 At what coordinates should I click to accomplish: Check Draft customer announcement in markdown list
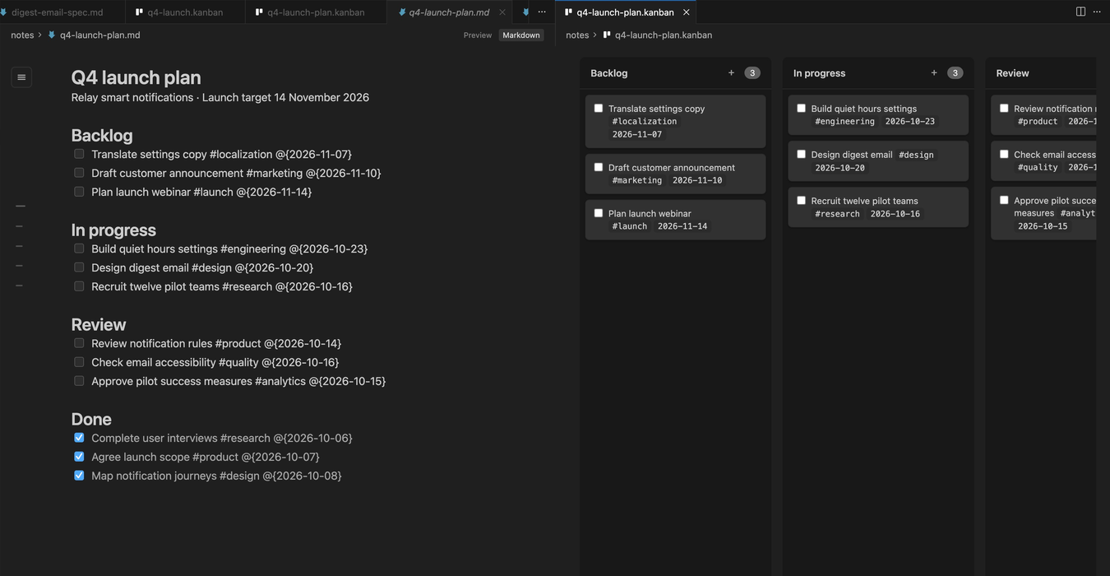pyautogui.click(x=79, y=173)
